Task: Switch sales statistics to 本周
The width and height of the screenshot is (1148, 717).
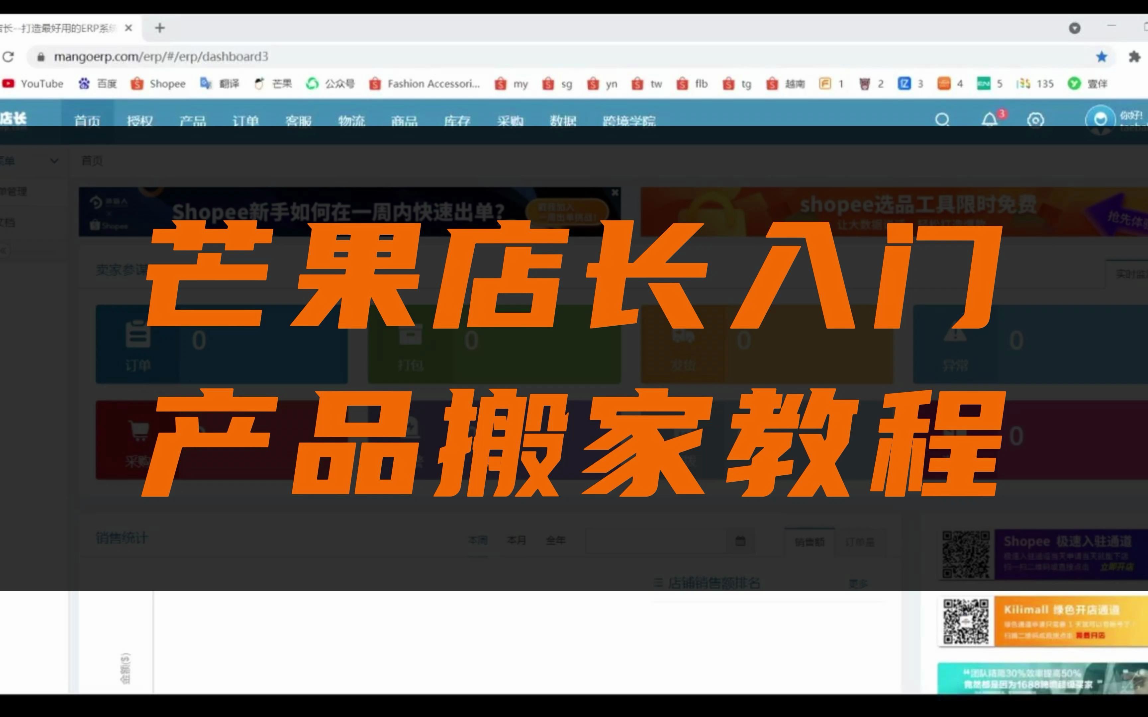Action: click(x=477, y=541)
